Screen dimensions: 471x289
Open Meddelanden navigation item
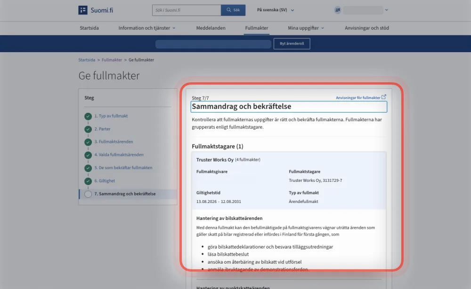[211, 28]
